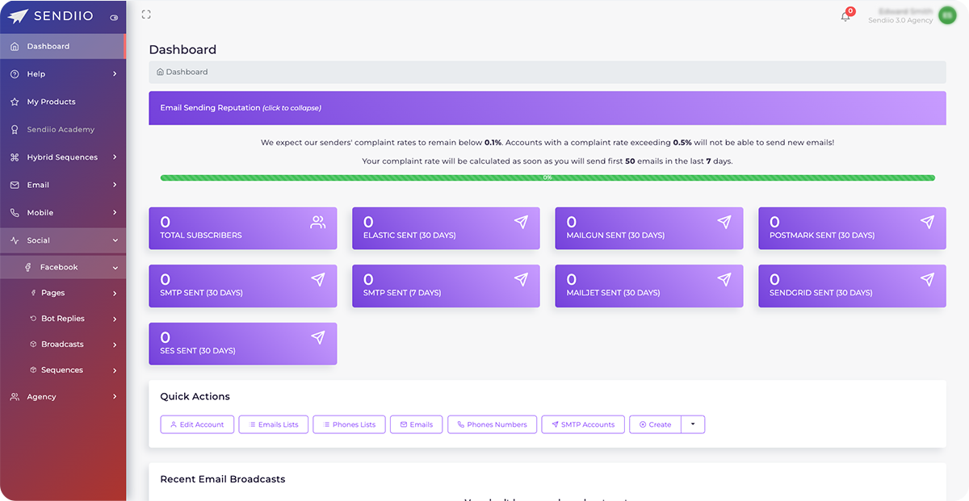Click the Sendiio Academy sidebar icon
The width and height of the screenshot is (969, 501).
click(15, 129)
